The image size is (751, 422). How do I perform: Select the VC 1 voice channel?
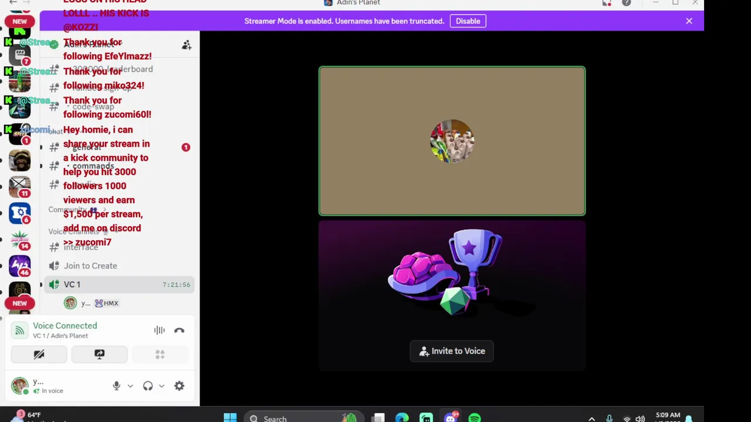pos(120,284)
